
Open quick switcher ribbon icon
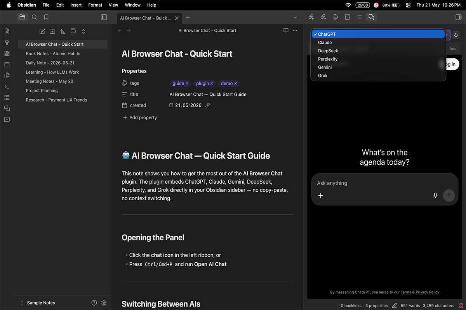pyautogui.click(x=7, y=31)
